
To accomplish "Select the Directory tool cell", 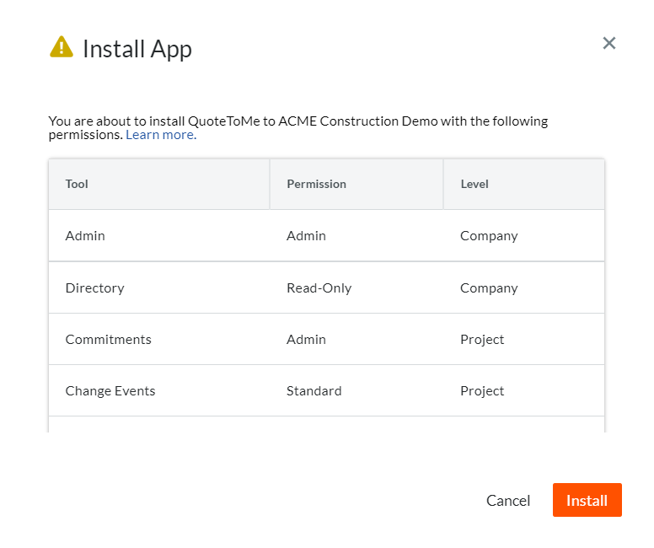I will [x=94, y=288].
